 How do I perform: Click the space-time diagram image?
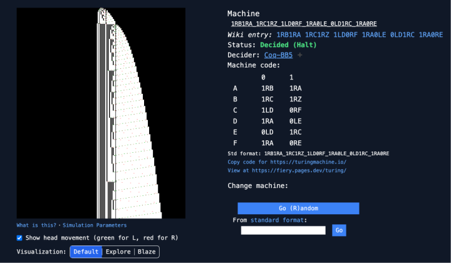[x=100, y=113]
